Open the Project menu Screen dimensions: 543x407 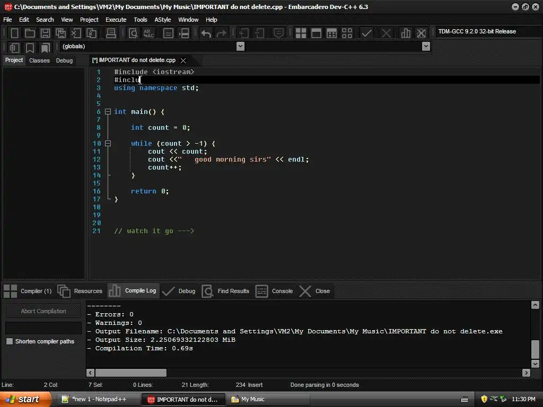tap(89, 20)
